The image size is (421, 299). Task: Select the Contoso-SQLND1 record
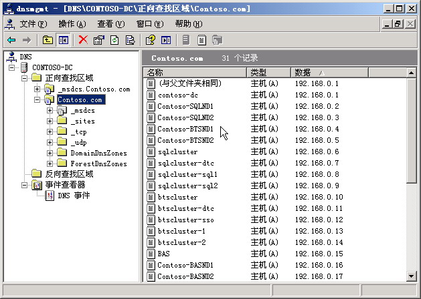point(185,107)
